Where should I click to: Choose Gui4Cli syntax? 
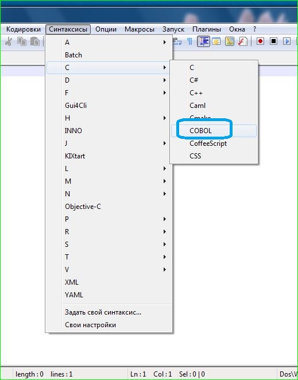point(109,106)
